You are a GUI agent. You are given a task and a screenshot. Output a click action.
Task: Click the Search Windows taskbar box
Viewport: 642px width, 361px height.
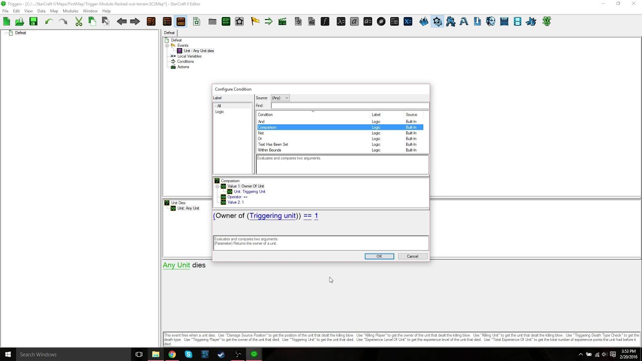pyautogui.click(x=73, y=354)
